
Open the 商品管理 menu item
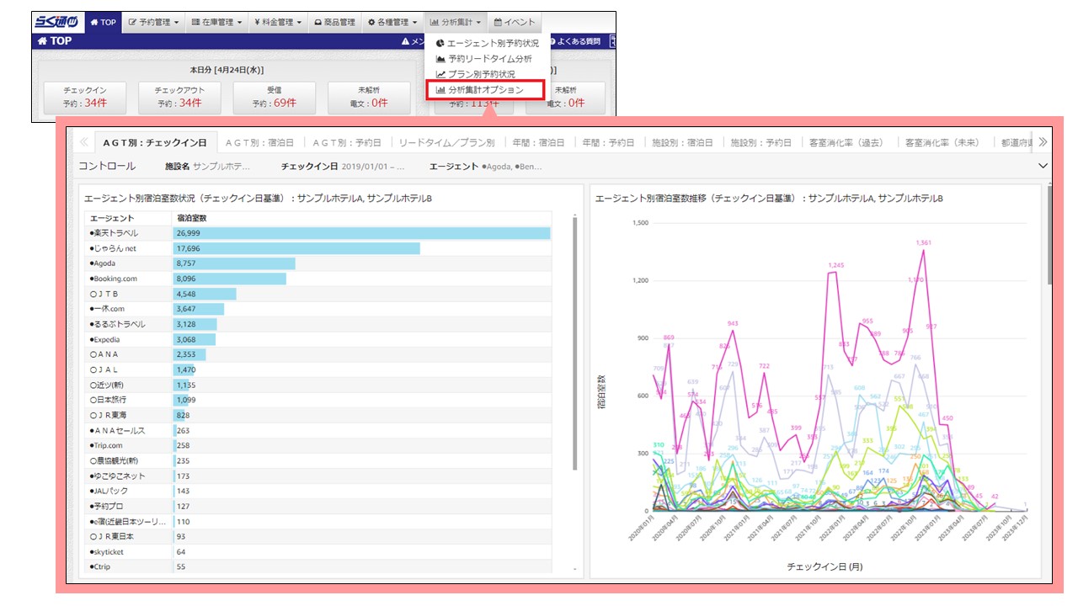tap(334, 23)
